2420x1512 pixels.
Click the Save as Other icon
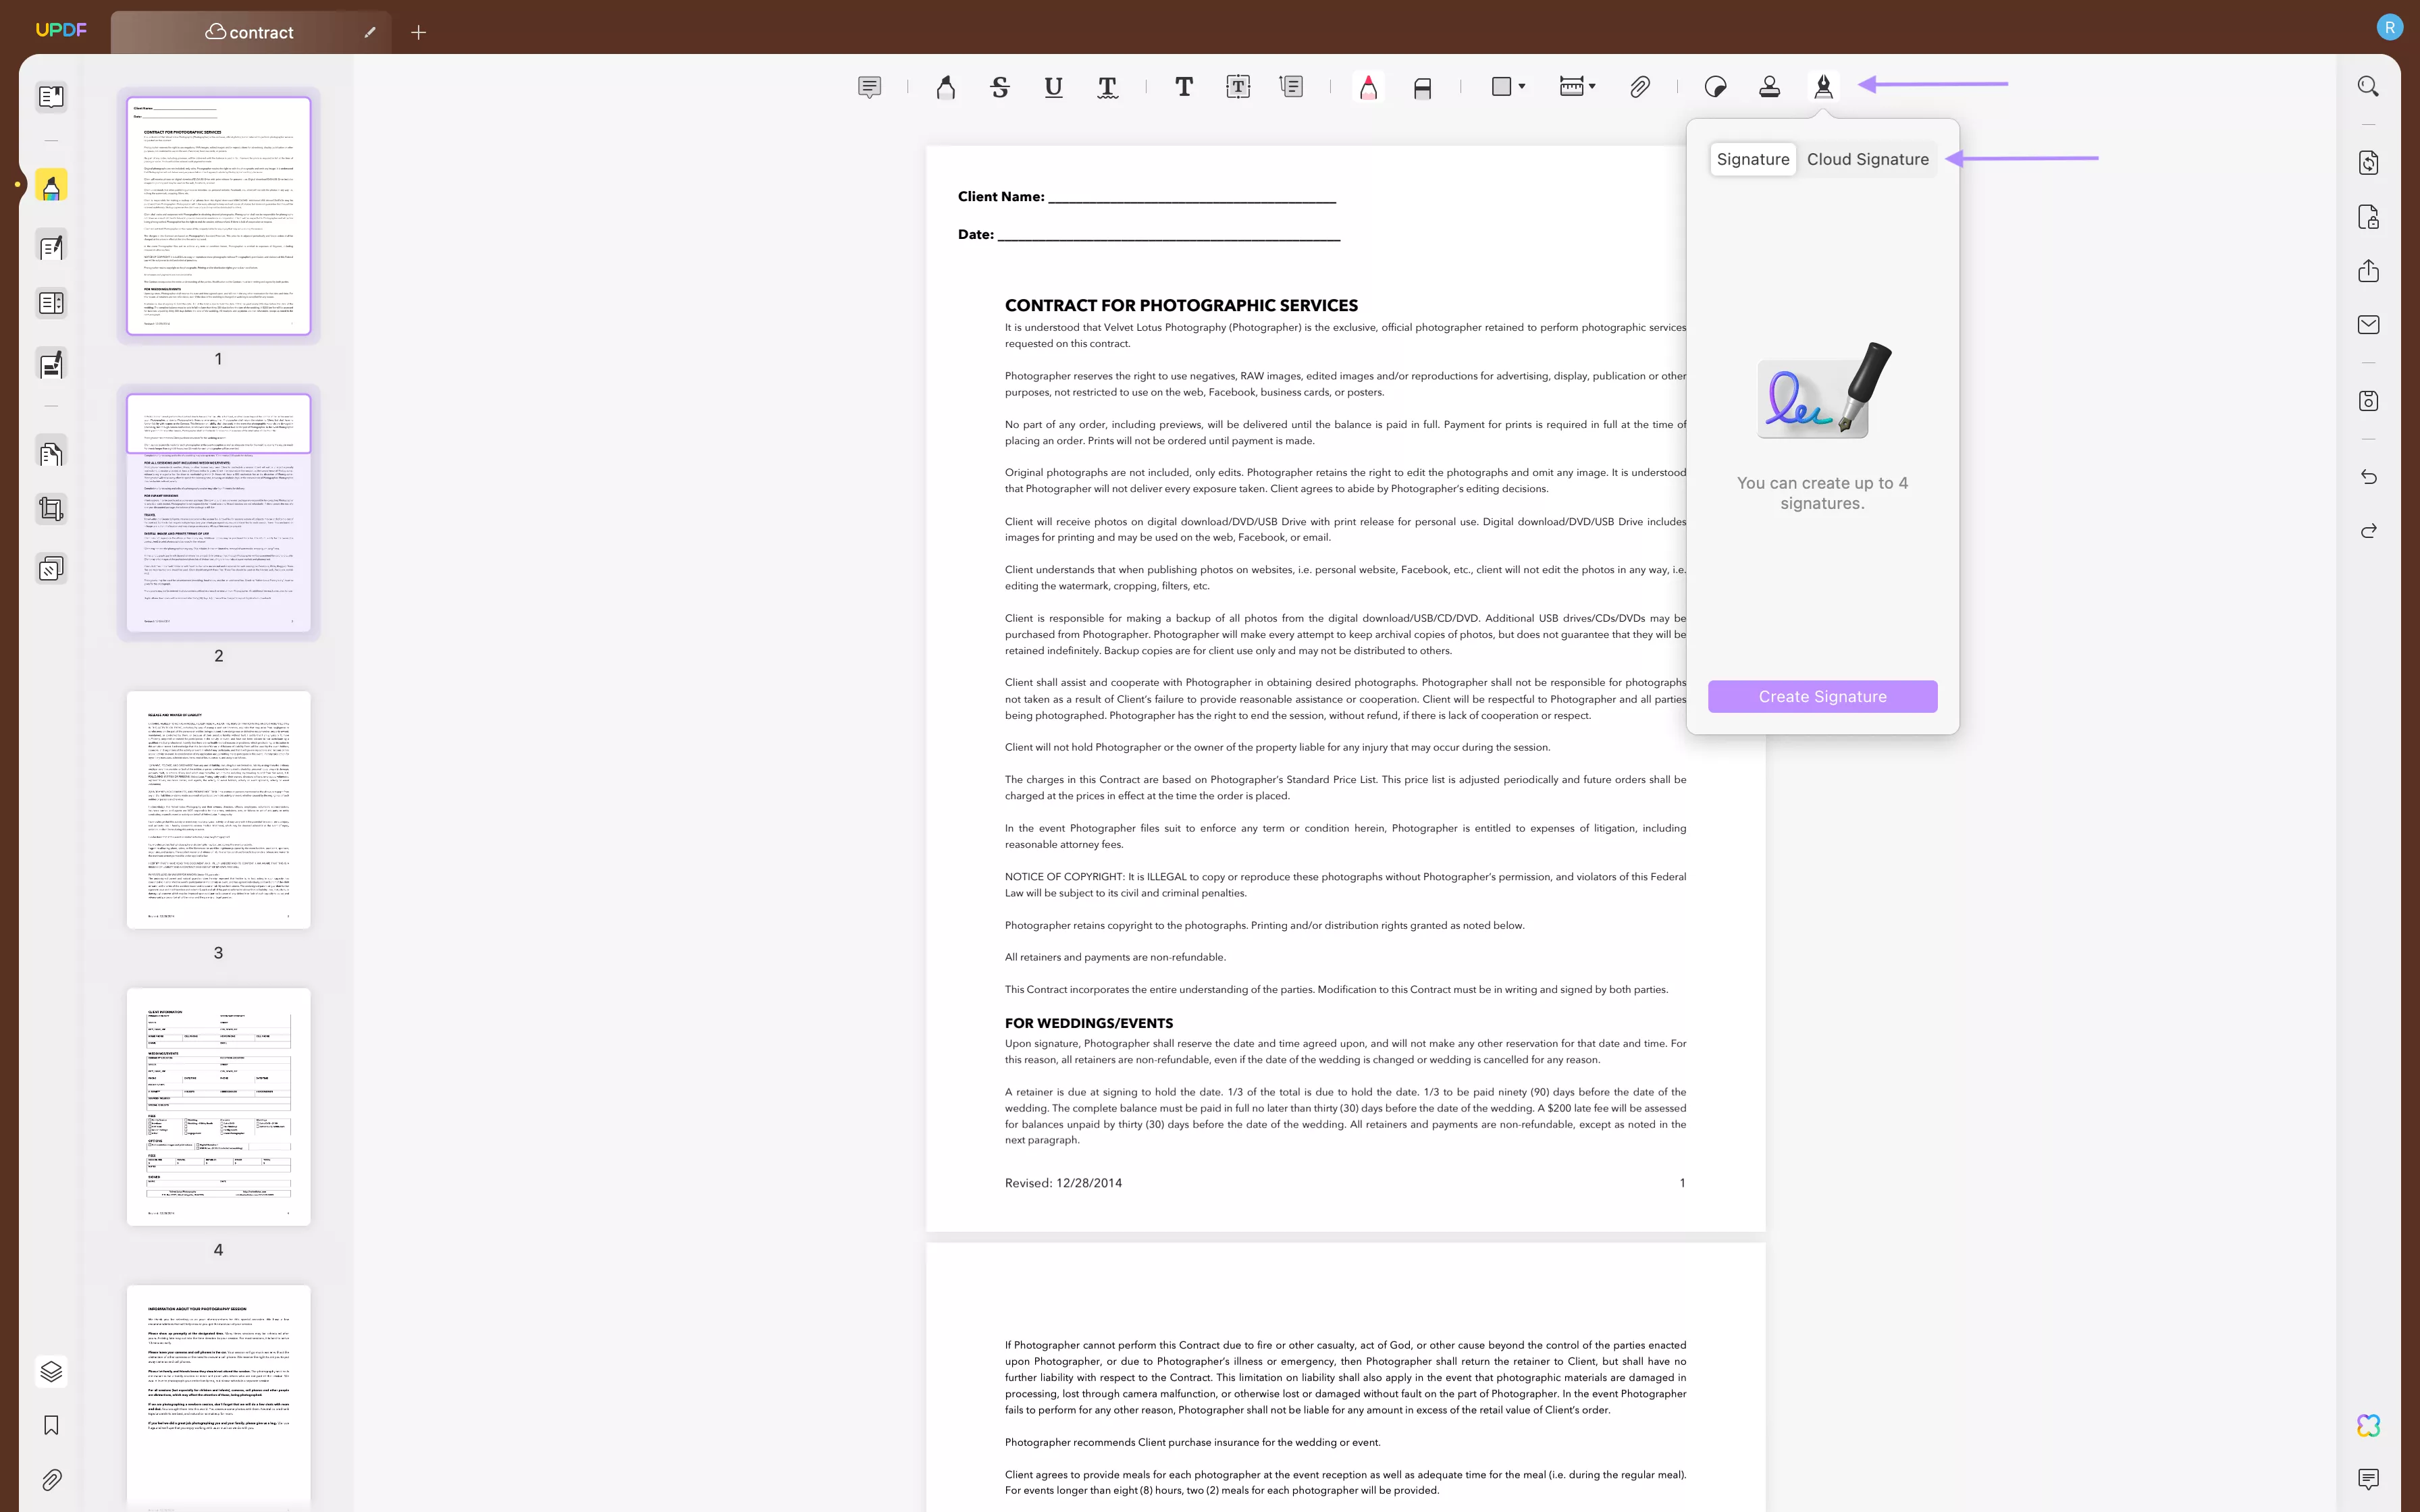pos(2368,401)
